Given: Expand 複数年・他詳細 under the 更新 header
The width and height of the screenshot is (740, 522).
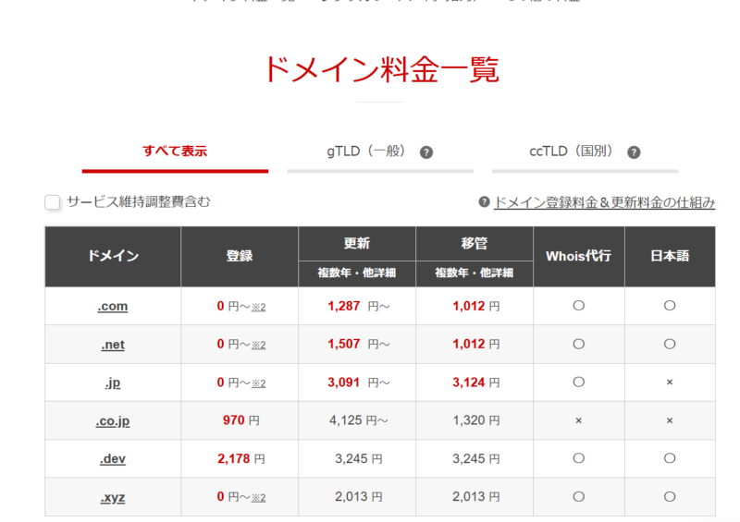Looking at the screenshot, I should (356, 273).
